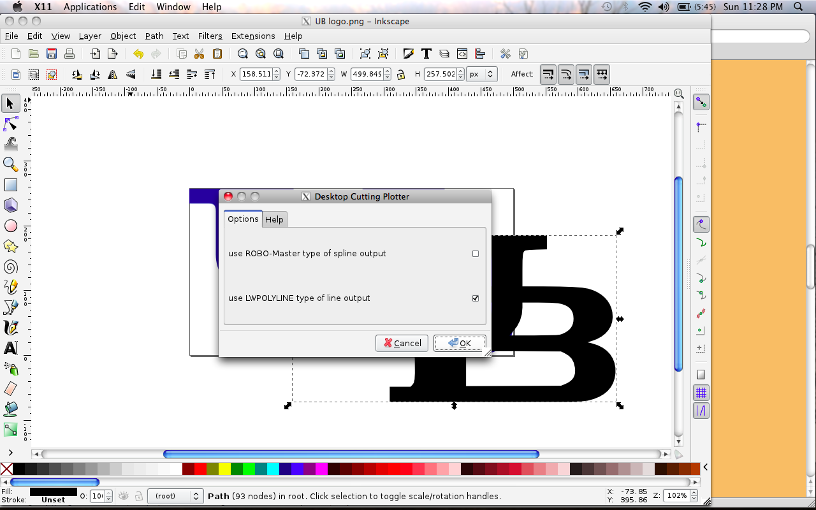Viewport: 816px width, 510px height.
Task: Click the Print icon in the toolbar
Action: pos(69,54)
